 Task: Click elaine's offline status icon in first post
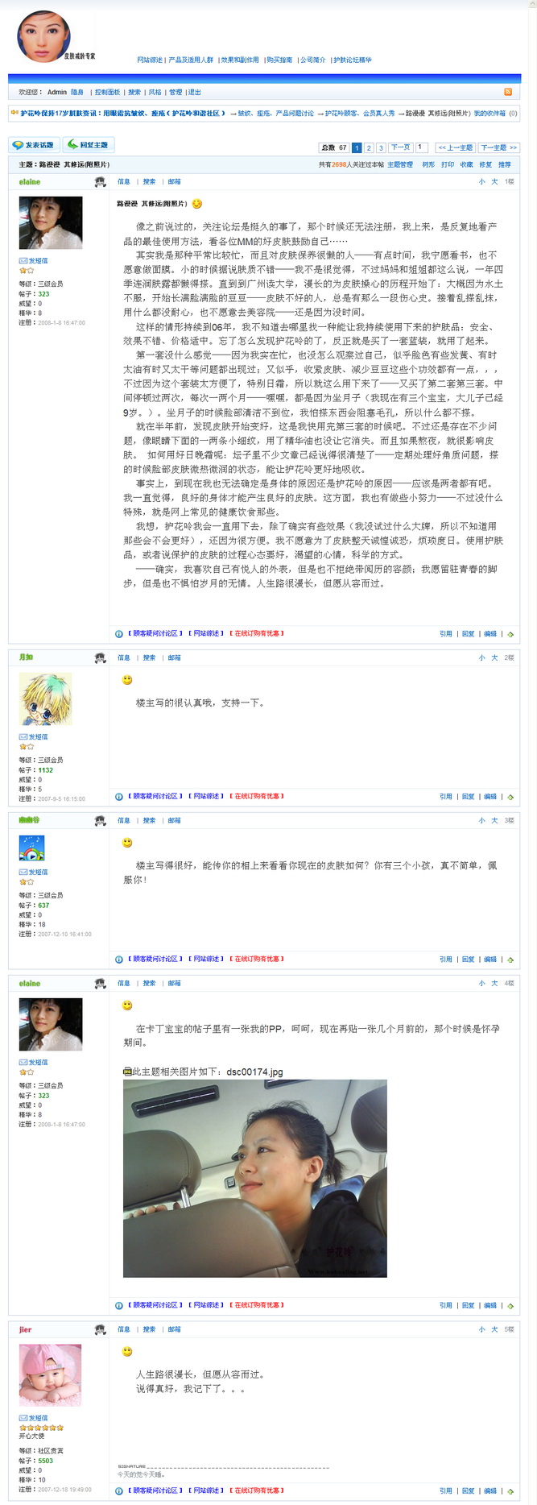[x=100, y=182]
